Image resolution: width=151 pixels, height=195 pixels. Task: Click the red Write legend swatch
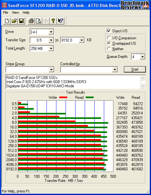[63, 97]
